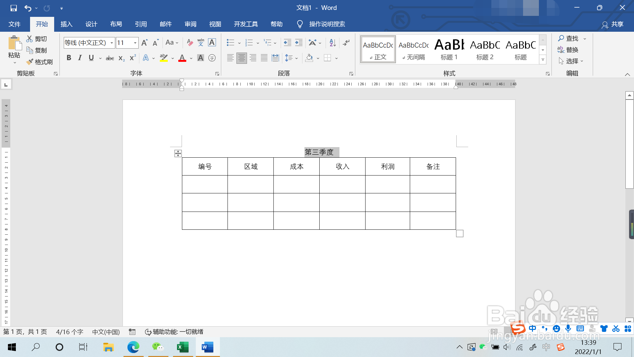Click the Save icon in title bar
Screen dimensions: 634x357
[x=14, y=8]
